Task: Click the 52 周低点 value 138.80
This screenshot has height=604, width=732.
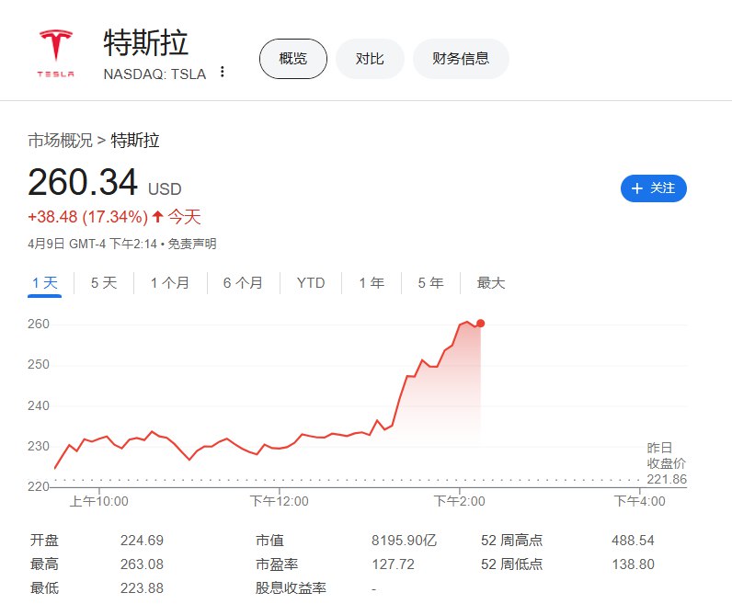Action: click(633, 564)
